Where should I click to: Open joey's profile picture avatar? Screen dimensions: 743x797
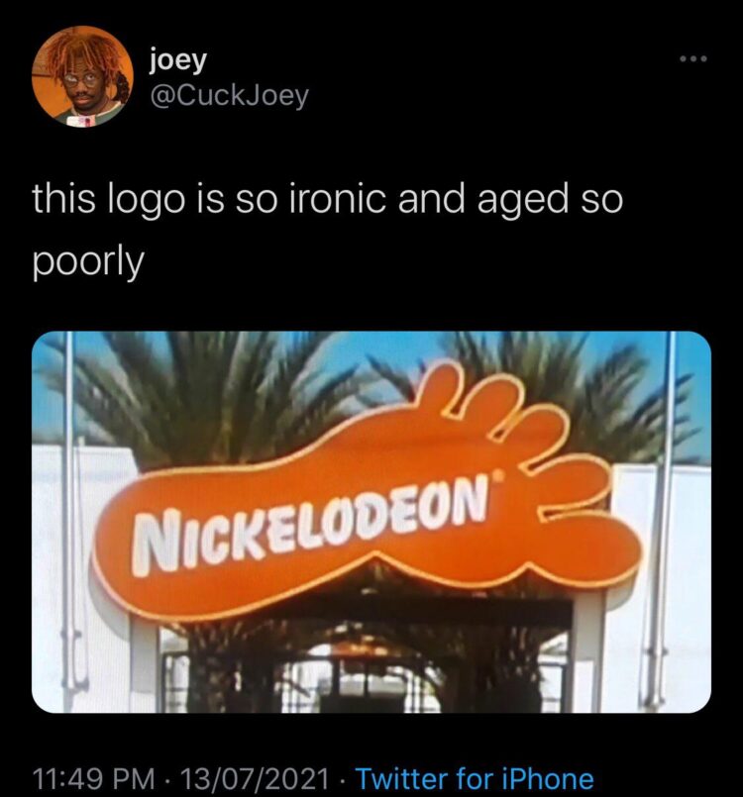coord(82,76)
